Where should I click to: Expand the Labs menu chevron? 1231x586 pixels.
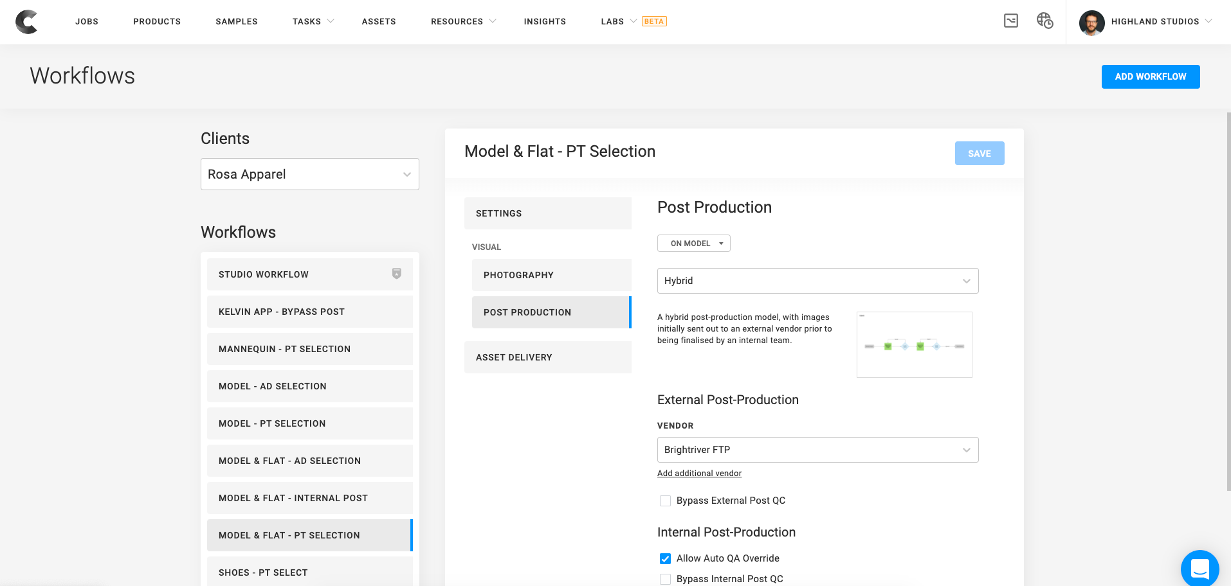pyautogui.click(x=633, y=21)
